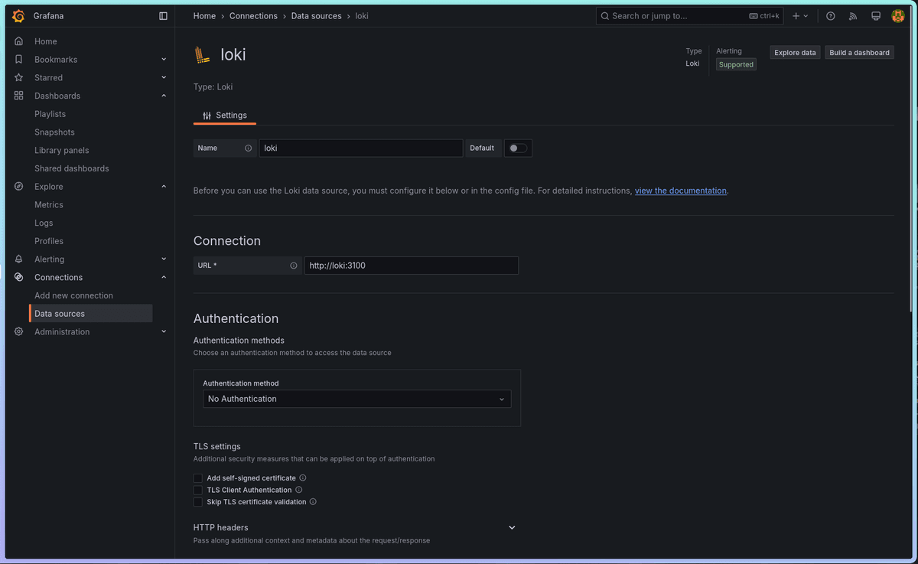Open Metrics under Explore
Viewport: 918px width, 564px height.
coord(48,204)
